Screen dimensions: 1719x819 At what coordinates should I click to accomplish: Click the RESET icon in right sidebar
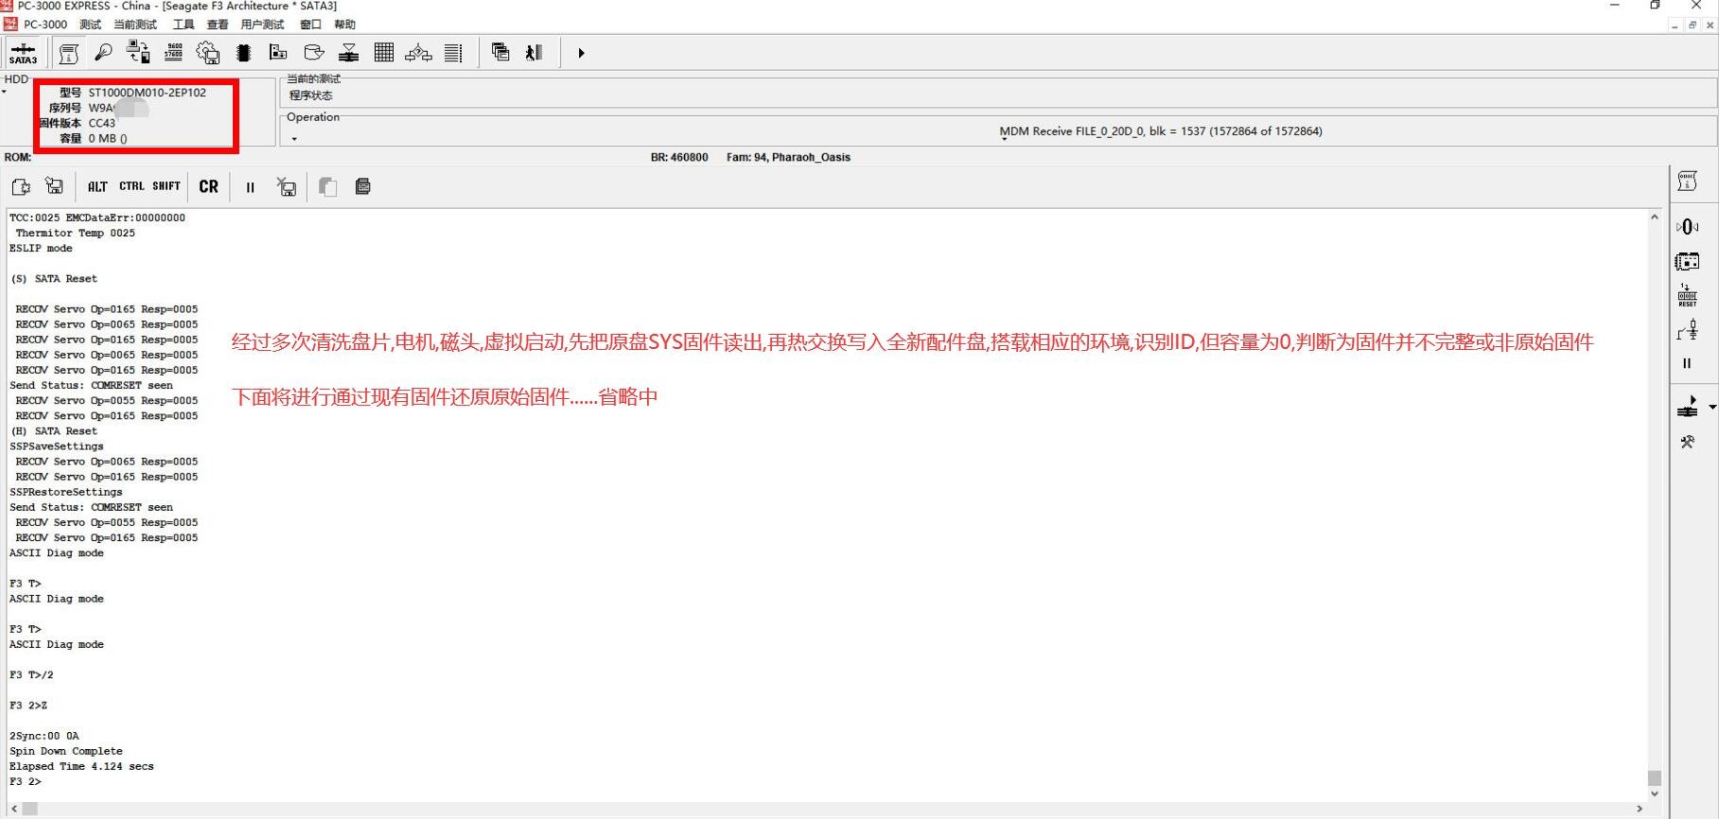(1687, 295)
